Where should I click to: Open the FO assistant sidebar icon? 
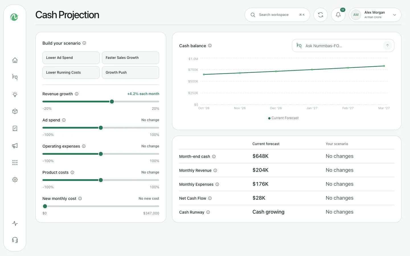click(x=15, y=77)
